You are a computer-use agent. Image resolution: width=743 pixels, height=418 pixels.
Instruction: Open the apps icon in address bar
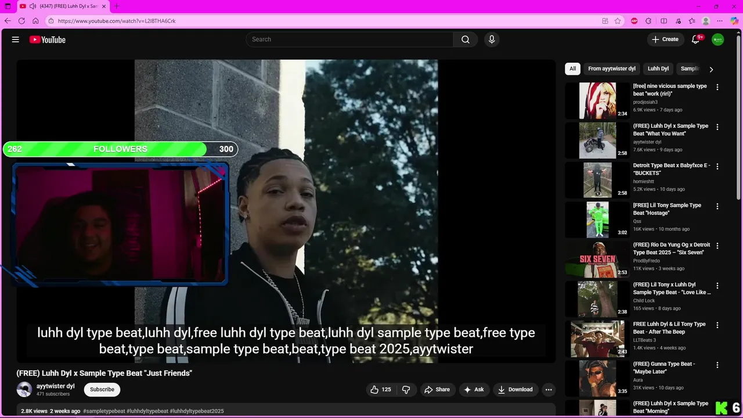pyautogui.click(x=605, y=21)
